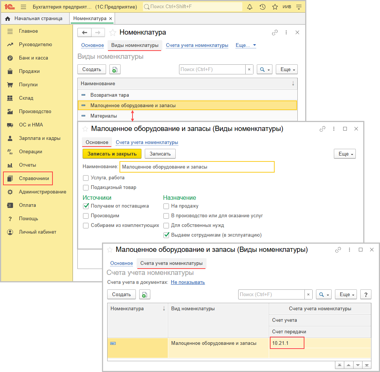Click Создать in Виды номенклатуры
Image resolution: width=380 pixels, height=372 pixels.
[92, 70]
